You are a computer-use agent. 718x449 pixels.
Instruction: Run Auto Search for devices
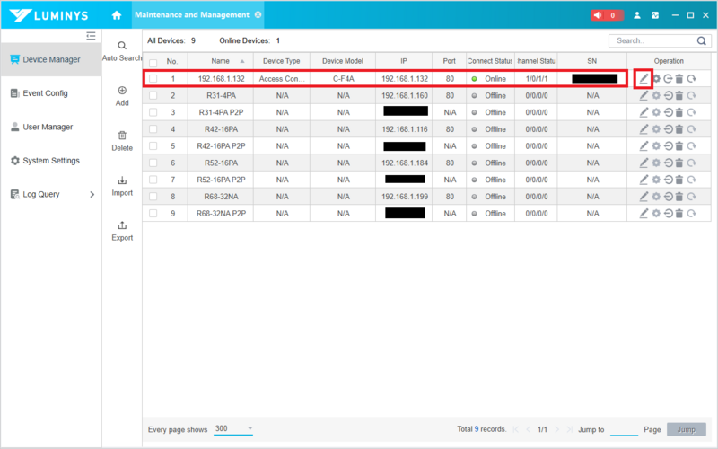122,51
